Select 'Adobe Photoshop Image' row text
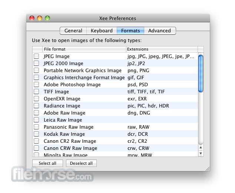The image size is (235, 193). pyautogui.click(x=72, y=85)
